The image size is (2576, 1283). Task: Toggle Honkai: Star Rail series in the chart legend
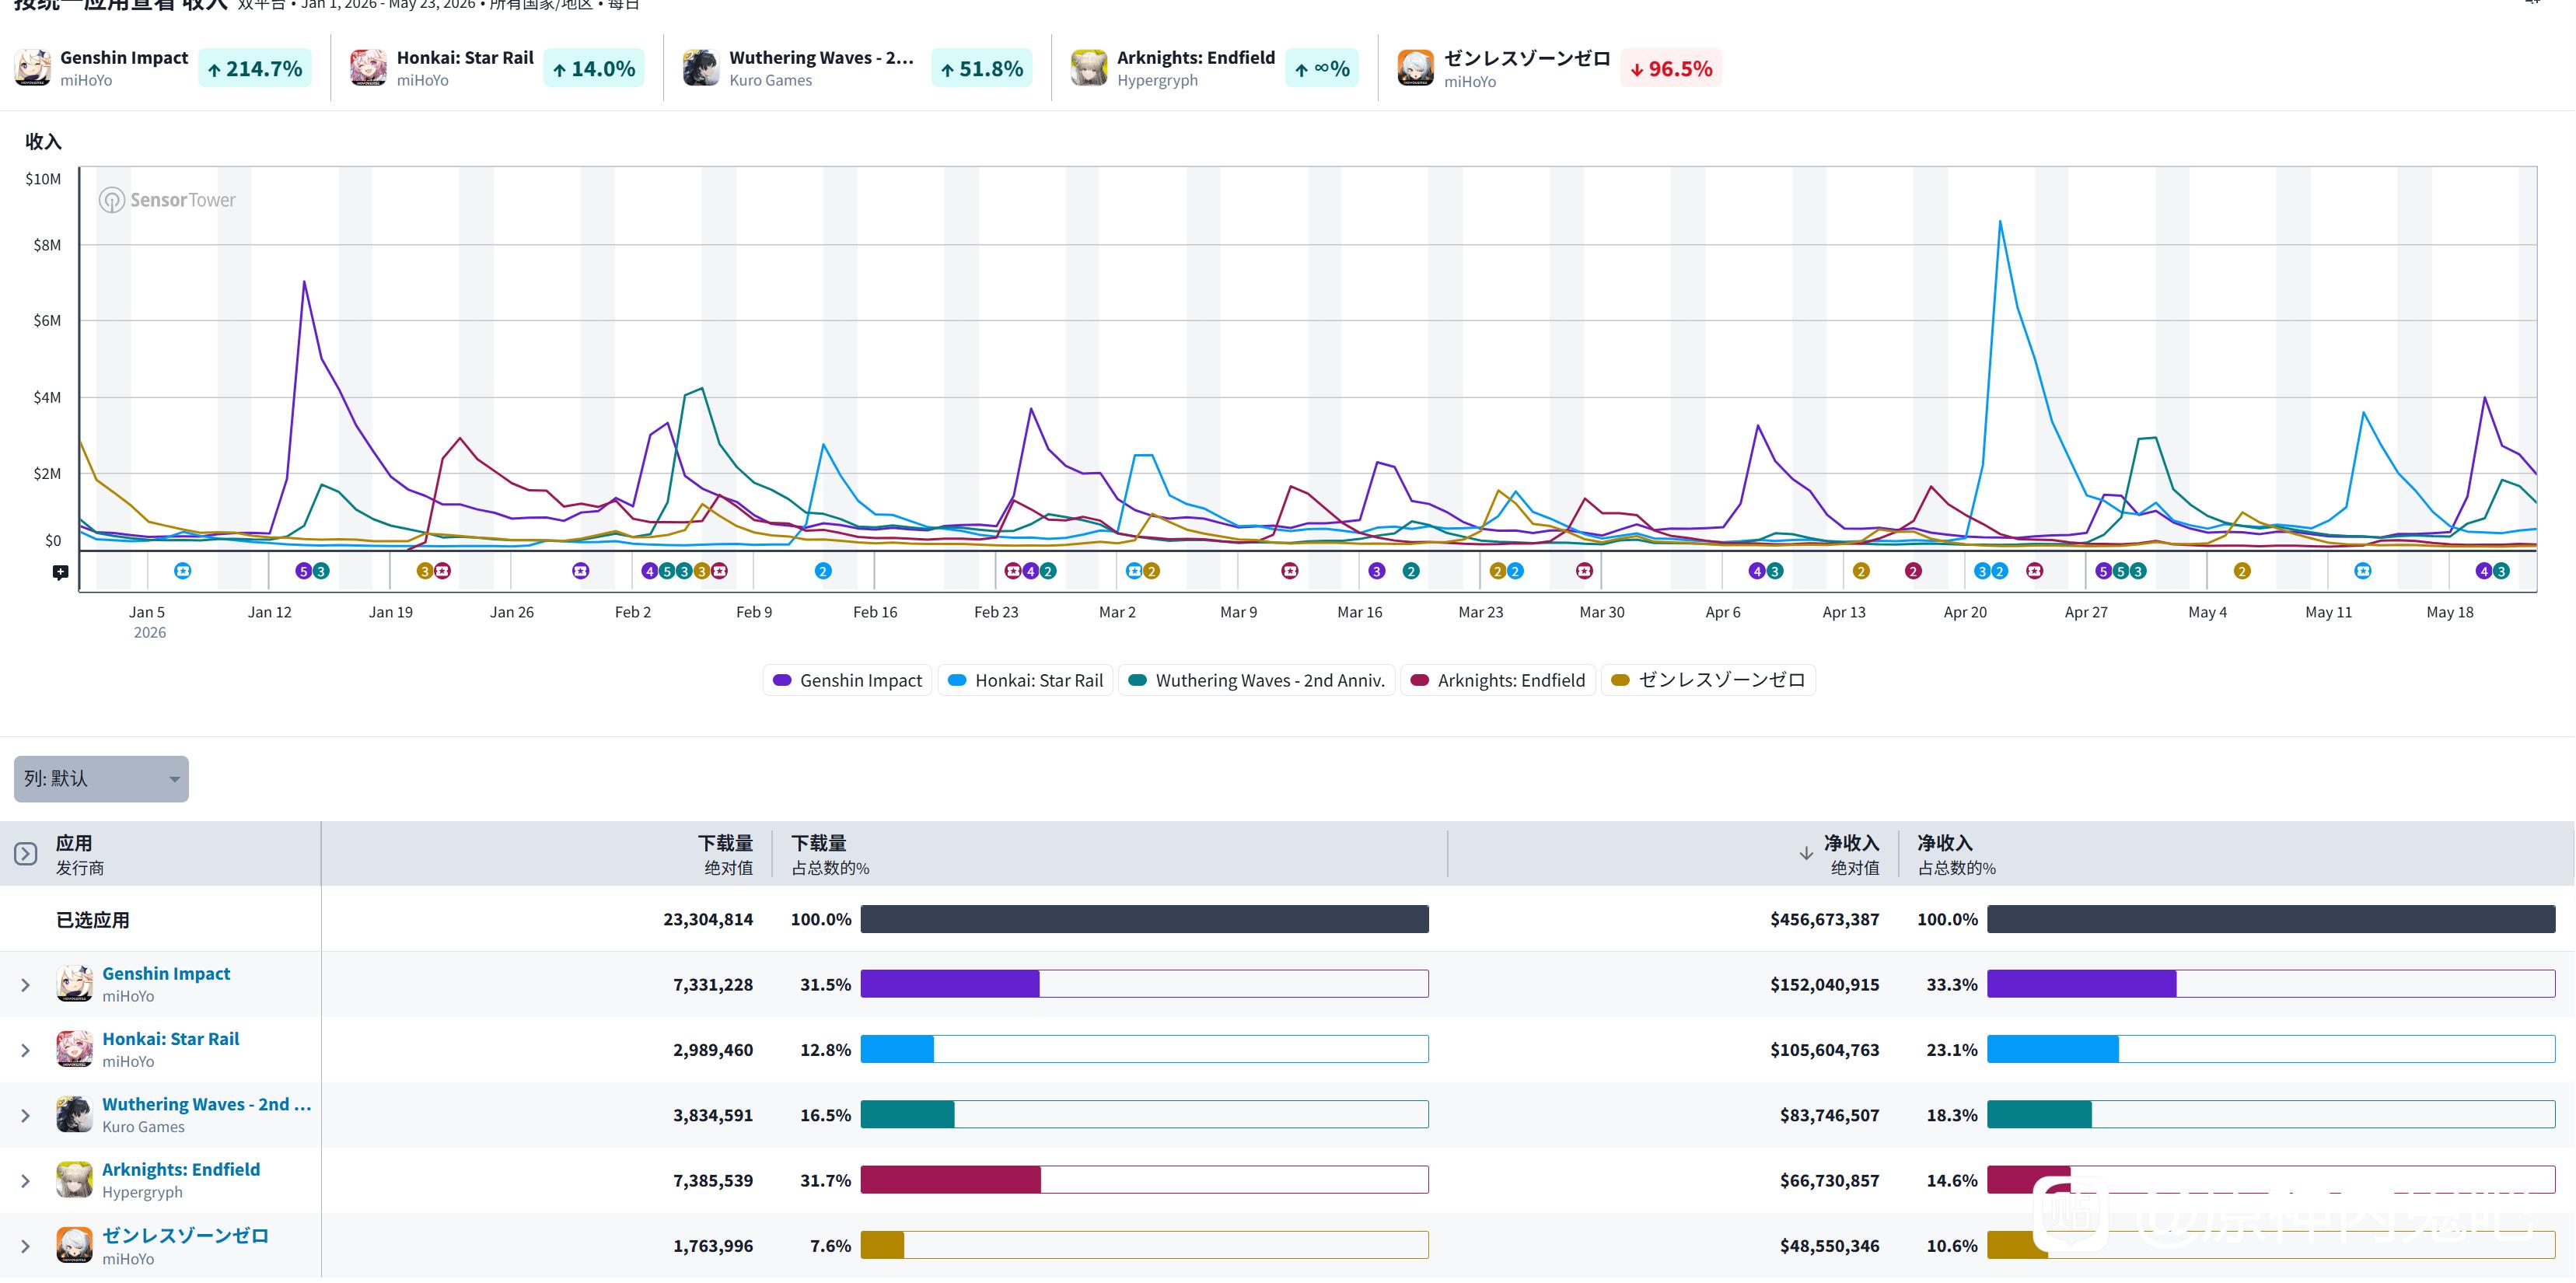1026,681
